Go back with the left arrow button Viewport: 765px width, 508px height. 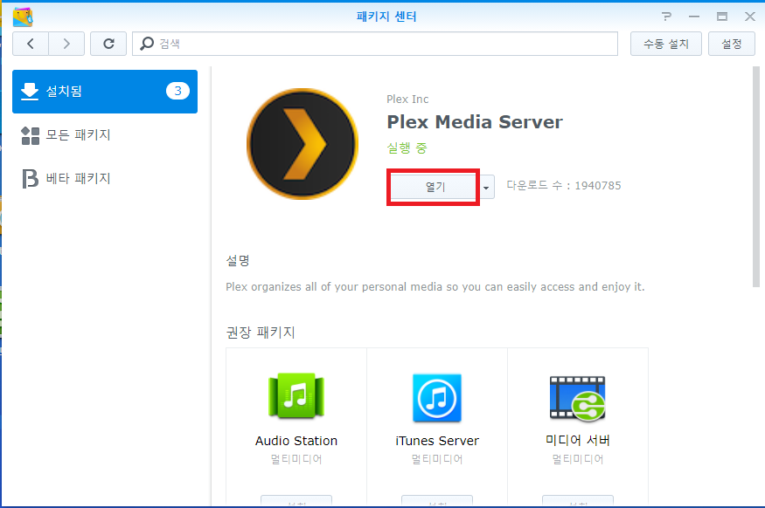coord(31,44)
